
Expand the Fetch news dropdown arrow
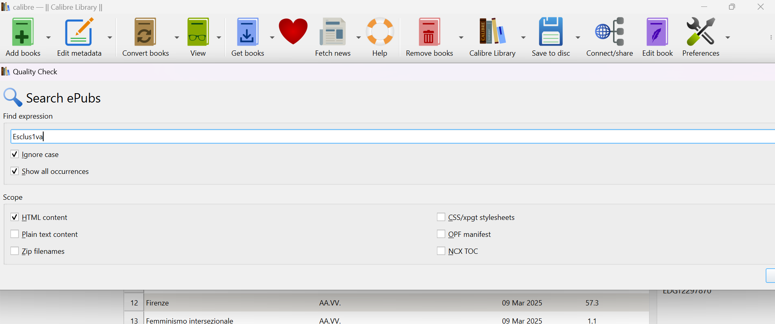coord(358,38)
